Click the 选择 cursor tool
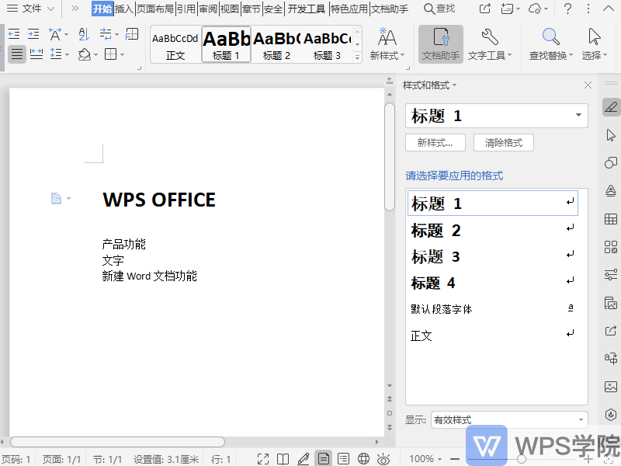This screenshot has height=466, width=621. click(594, 44)
